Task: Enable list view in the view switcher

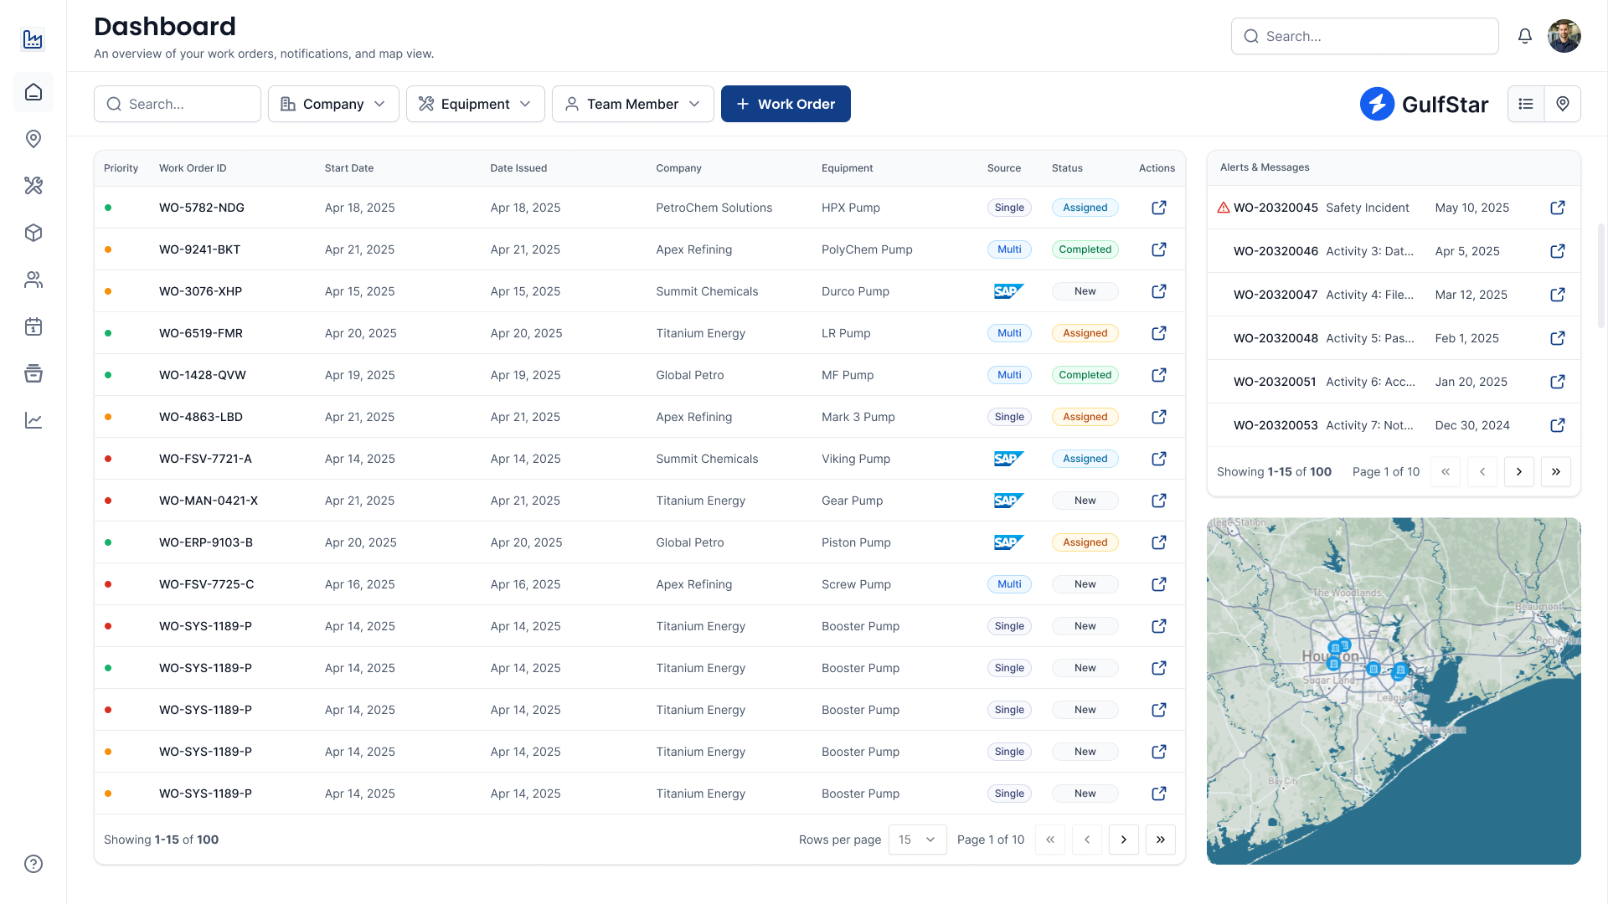Action: click(1526, 104)
